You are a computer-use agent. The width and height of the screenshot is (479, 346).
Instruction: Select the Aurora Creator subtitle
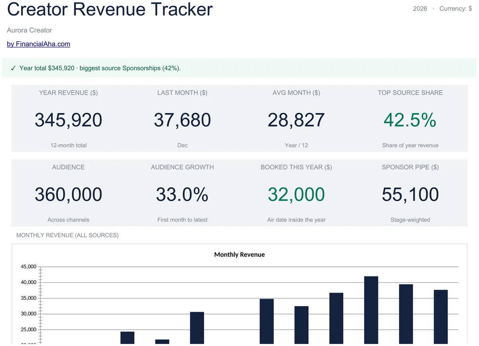tap(30, 30)
